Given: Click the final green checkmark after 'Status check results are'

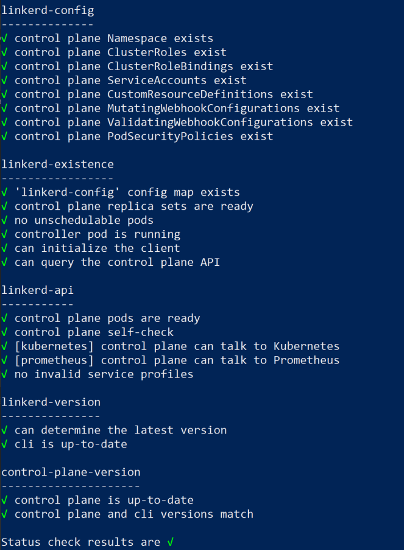Looking at the screenshot, I should [171, 542].
